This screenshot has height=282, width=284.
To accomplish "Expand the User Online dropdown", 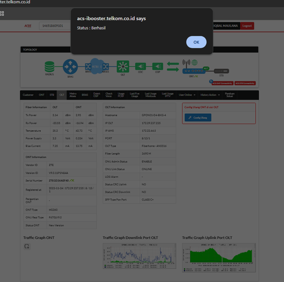I will (187, 95).
